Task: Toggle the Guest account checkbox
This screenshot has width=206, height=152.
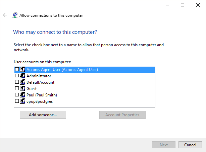Action: coord(17,88)
